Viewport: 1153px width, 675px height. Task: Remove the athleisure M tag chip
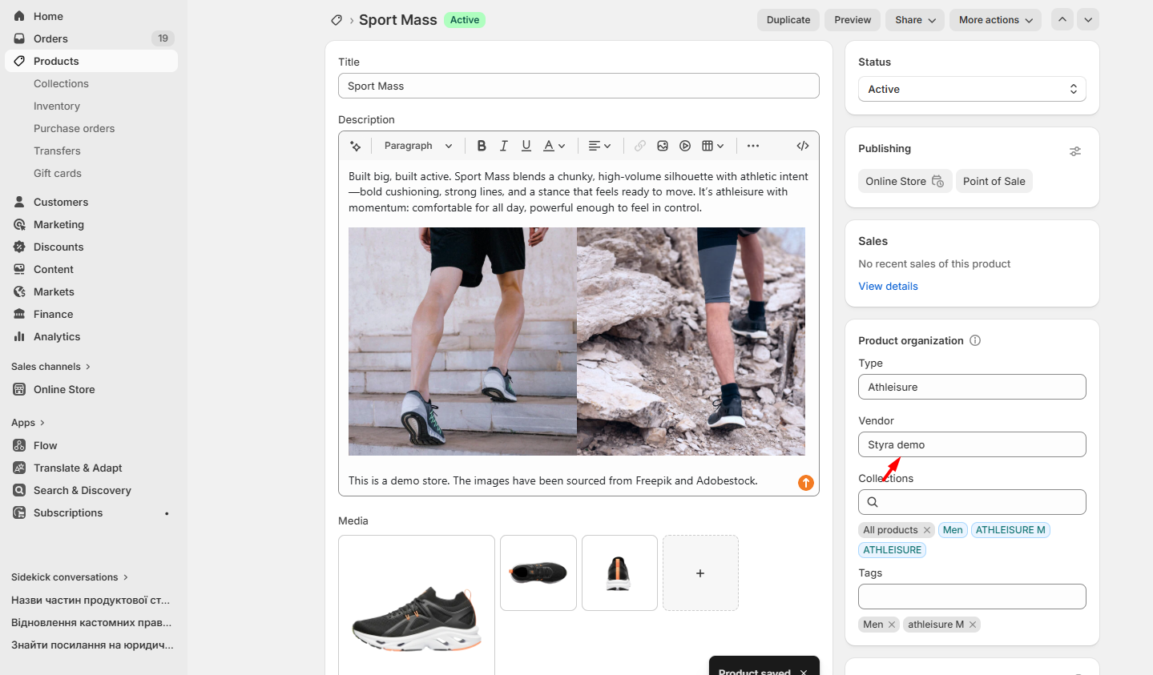pos(973,625)
